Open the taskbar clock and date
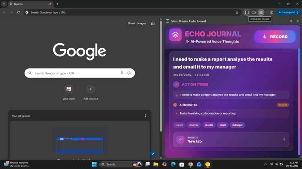 coord(292,164)
